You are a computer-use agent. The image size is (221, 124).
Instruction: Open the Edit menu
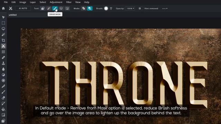(13, 2)
